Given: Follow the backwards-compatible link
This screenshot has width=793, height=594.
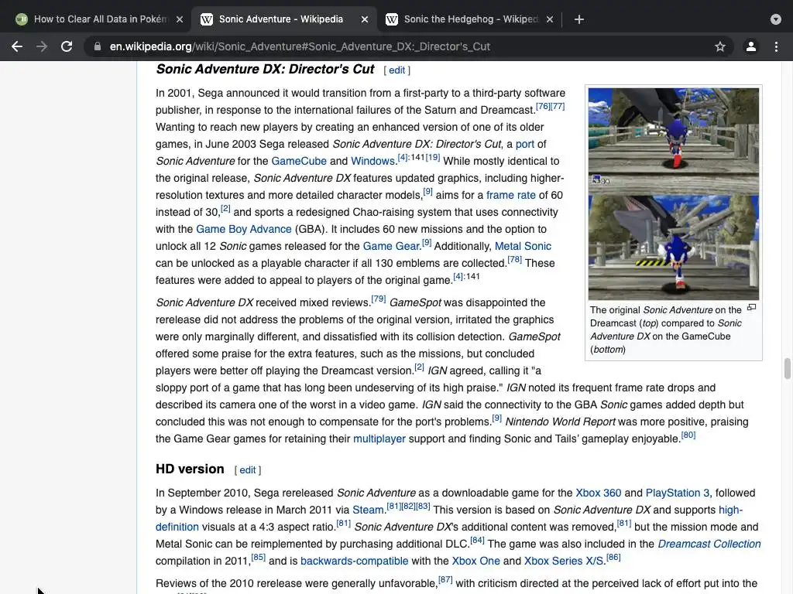Looking at the screenshot, I should tap(354, 562).
